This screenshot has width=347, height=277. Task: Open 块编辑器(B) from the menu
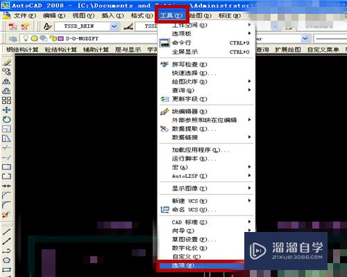click(207, 111)
